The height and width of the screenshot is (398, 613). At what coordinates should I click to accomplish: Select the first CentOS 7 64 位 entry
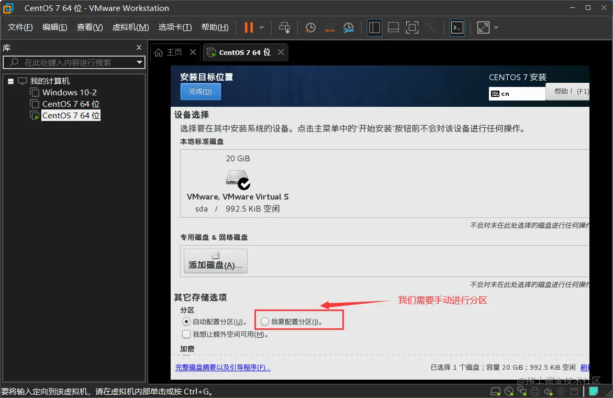pos(71,104)
